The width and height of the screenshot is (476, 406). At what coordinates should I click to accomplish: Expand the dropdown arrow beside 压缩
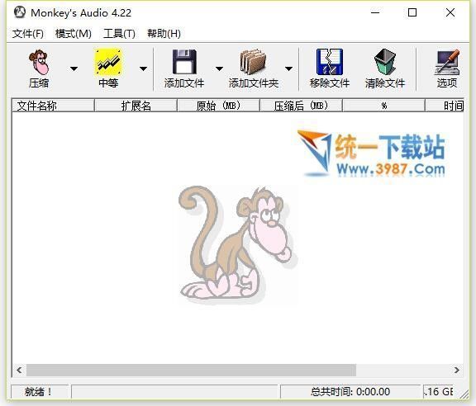[x=74, y=68]
